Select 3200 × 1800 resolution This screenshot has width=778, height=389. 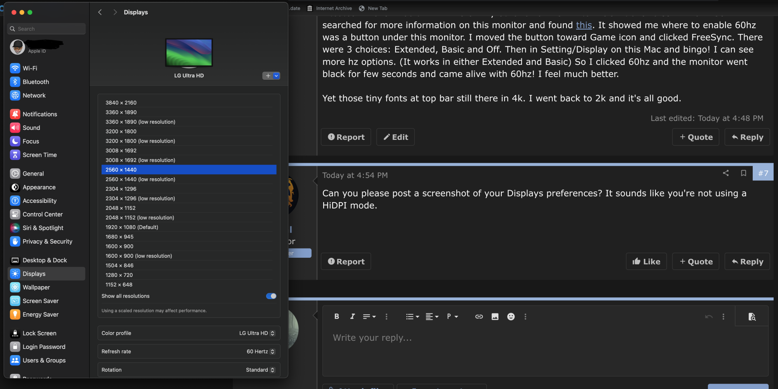tap(189, 132)
